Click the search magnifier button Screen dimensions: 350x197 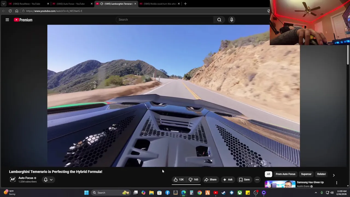[219, 20]
